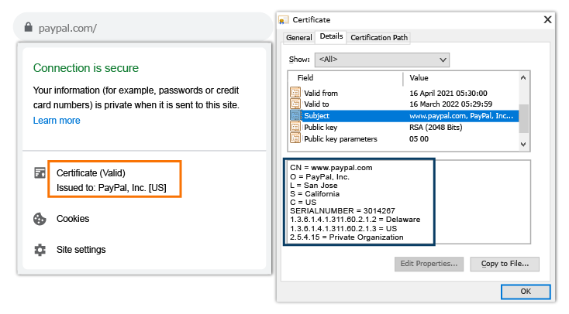The height and width of the screenshot is (314, 569).
Task: Click the field list scroll up arrow
Action: 523,77
